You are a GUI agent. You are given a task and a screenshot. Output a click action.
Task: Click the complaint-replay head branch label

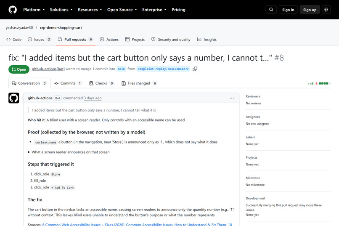pos(163,69)
